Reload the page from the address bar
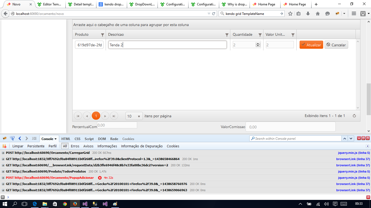Screen dimensions: 371x208 [214, 14]
